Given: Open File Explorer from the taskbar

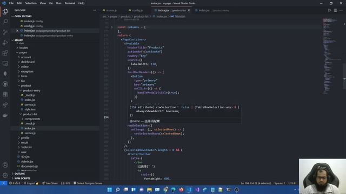Looking at the screenshot, I should (149, 190).
